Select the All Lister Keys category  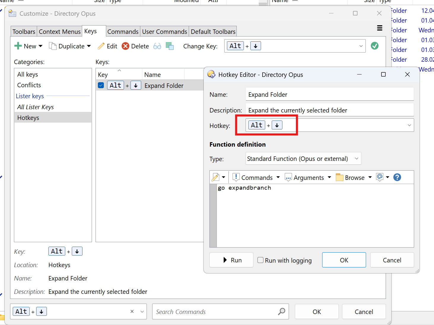tap(53, 107)
